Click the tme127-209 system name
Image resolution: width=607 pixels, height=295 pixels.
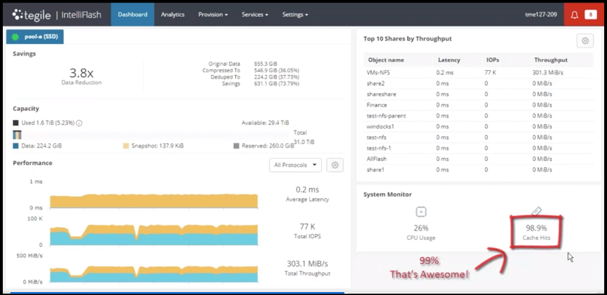[x=541, y=15]
